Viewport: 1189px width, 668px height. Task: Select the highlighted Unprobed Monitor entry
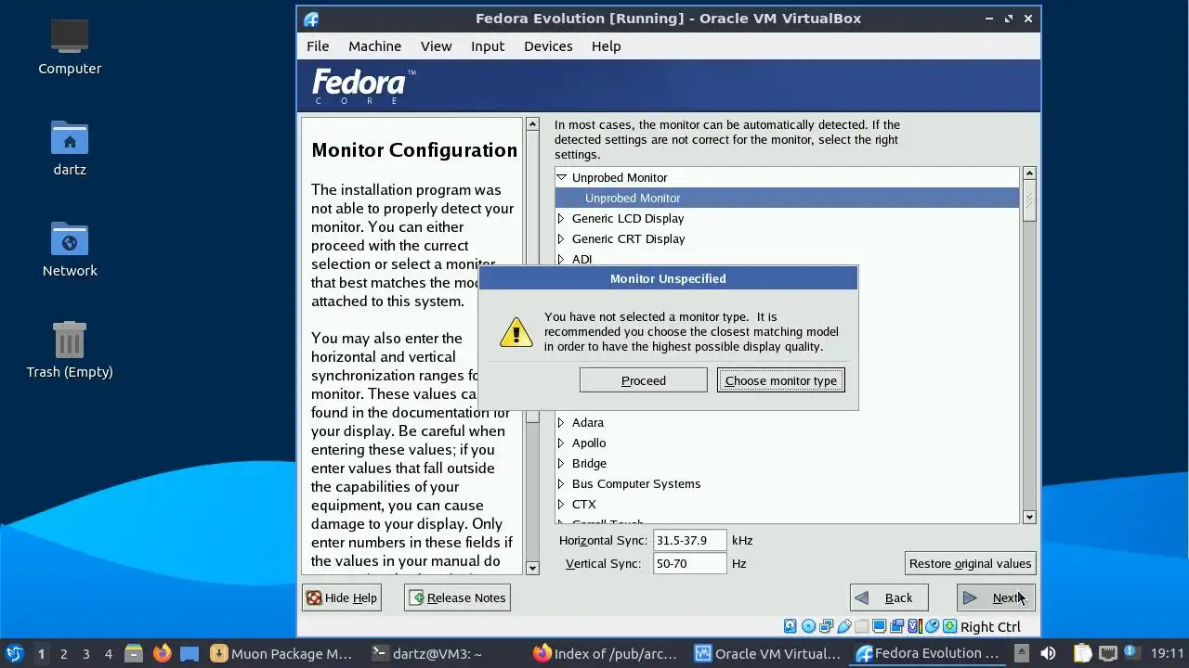click(x=787, y=198)
